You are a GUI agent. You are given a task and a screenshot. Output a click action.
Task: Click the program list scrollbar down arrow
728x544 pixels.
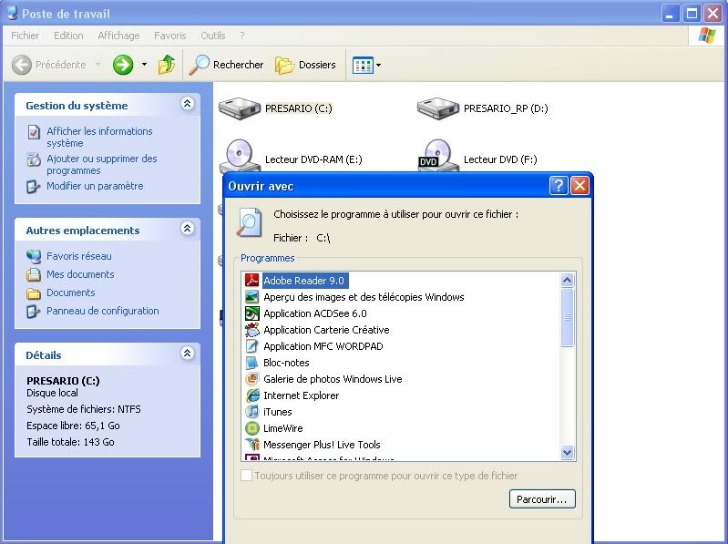568,452
